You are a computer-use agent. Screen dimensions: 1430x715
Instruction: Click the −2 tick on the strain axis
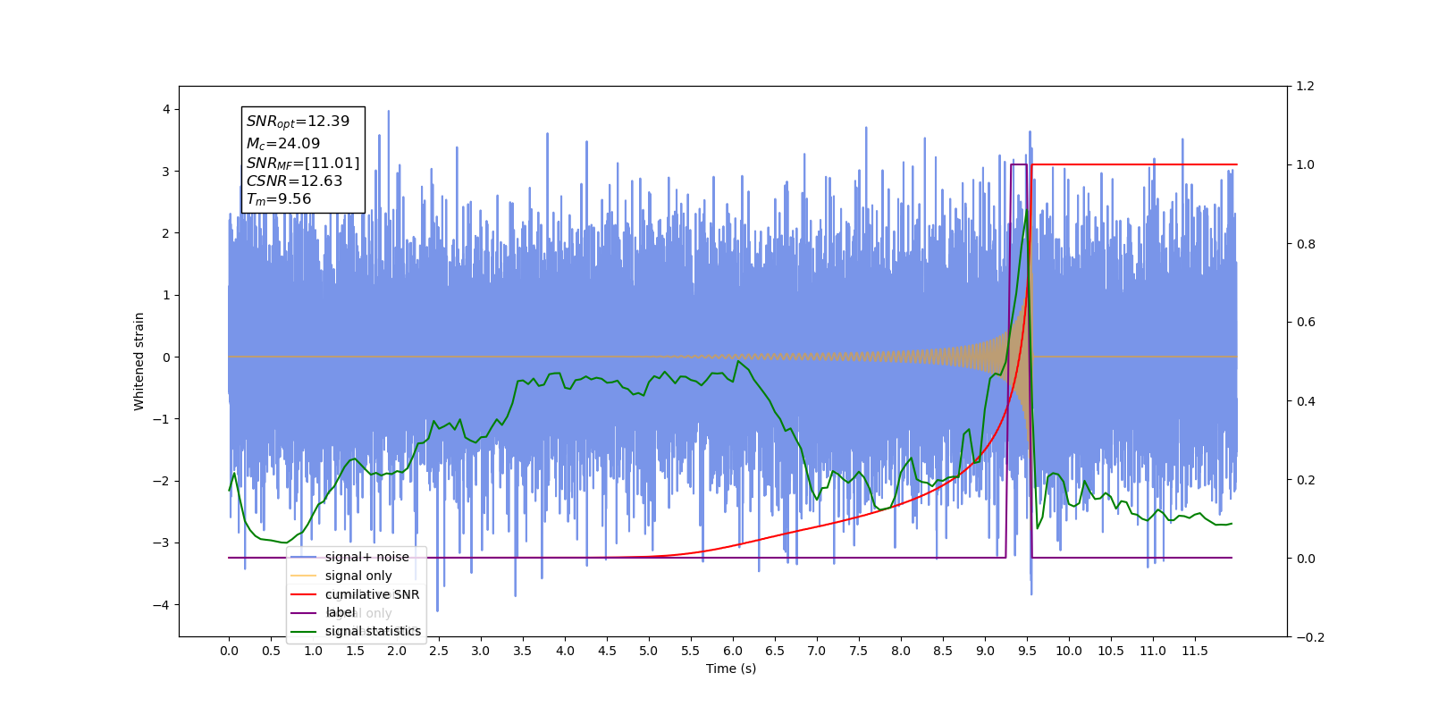(162, 481)
